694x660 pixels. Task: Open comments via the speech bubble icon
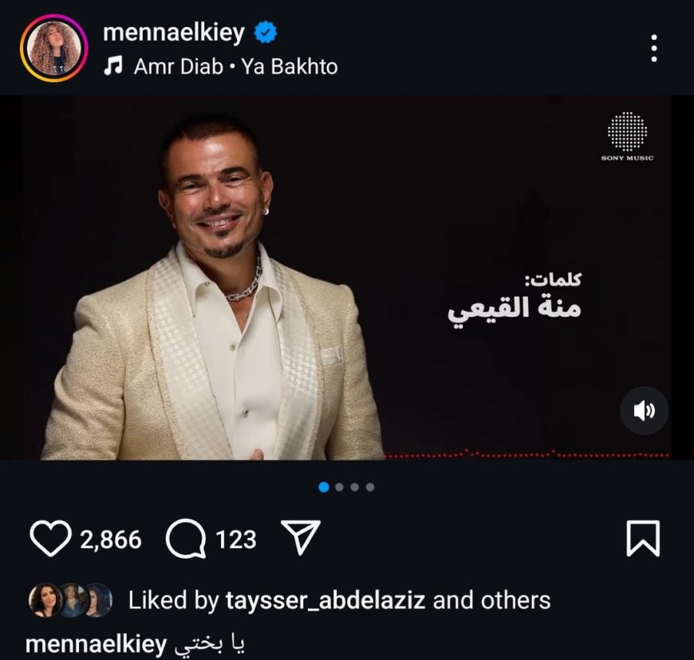(186, 538)
